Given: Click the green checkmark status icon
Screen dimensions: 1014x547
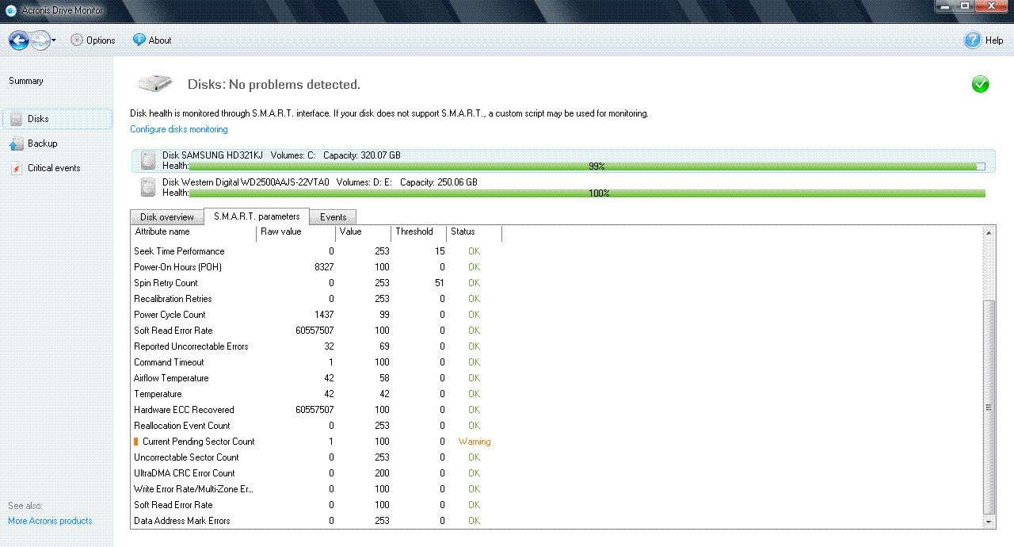Looking at the screenshot, I should point(980,84).
